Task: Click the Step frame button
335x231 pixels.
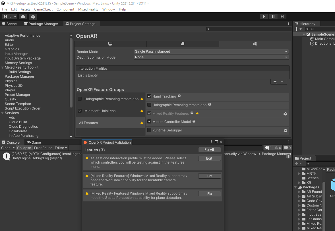Action: (x=282, y=16)
